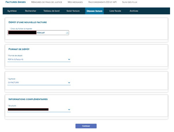Open Mémoires de frais de justice menu
The image size is (174, 132).
click(47, 2)
